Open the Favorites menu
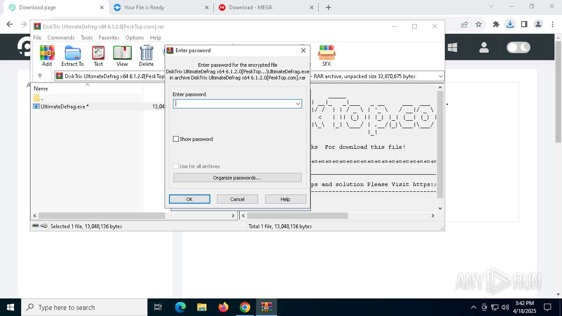This screenshot has width=562, height=316. (109, 38)
